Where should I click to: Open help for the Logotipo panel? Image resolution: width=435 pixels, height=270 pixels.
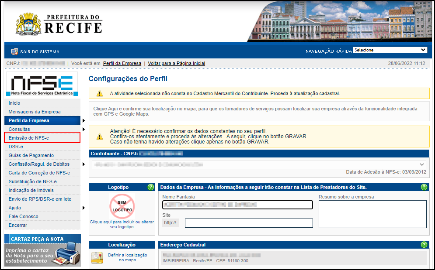[151, 187]
